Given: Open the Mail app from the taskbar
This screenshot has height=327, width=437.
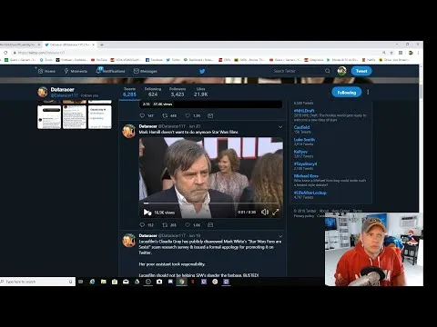Looking at the screenshot, I should point(126,282).
